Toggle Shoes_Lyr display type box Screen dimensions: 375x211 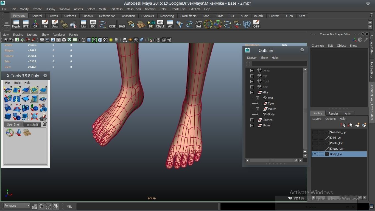(x=321, y=149)
